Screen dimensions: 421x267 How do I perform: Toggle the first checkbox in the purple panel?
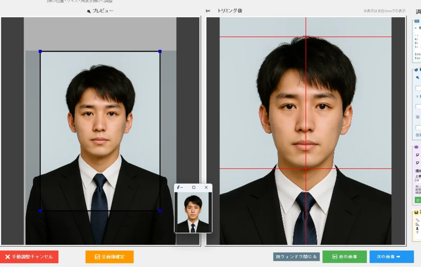coord(418,155)
